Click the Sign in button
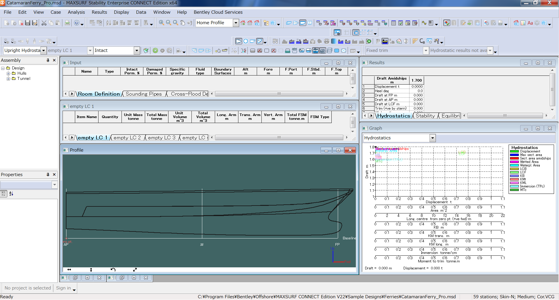 click(x=64, y=288)
